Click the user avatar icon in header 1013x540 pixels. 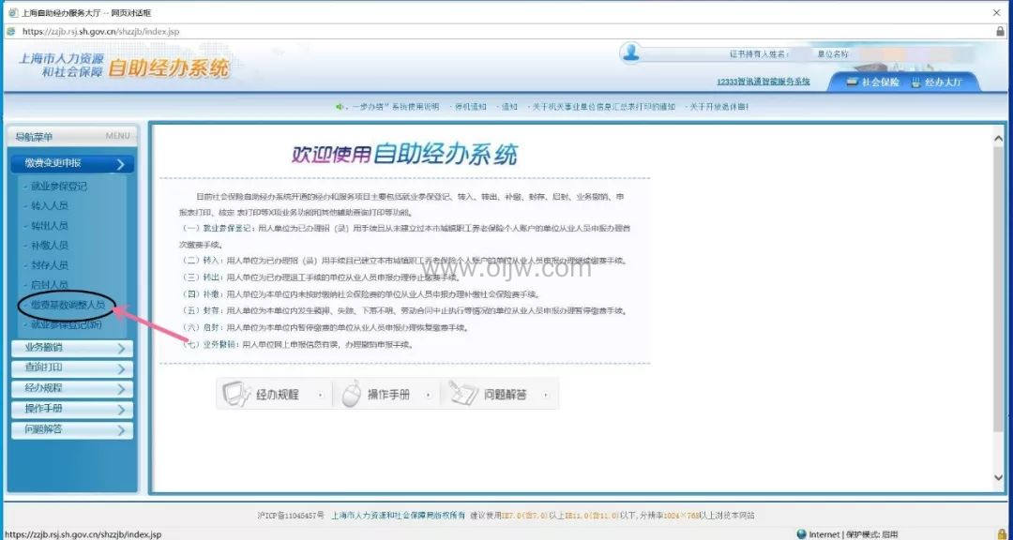coord(633,52)
